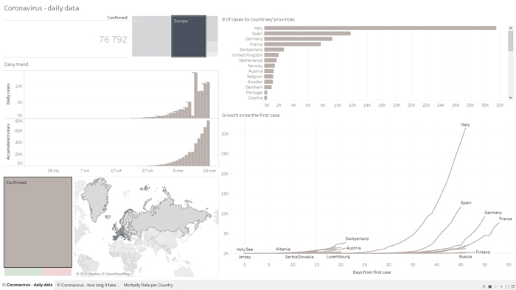This screenshot has width=516, height=290.
Task: Click the countries list scroll-down arrow
Action: pos(510,98)
